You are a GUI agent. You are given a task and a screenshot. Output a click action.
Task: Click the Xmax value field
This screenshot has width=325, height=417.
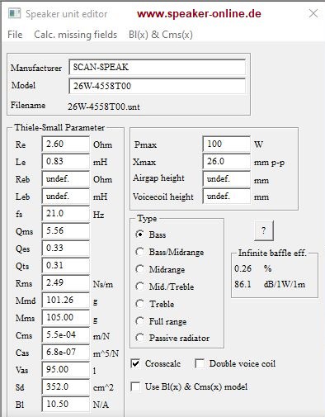click(226, 161)
